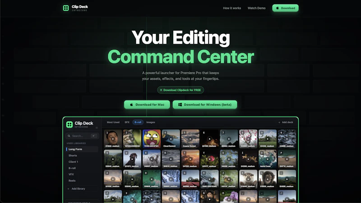Open the SFX deck tab
The height and width of the screenshot is (203, 361).
pos(127,122)
